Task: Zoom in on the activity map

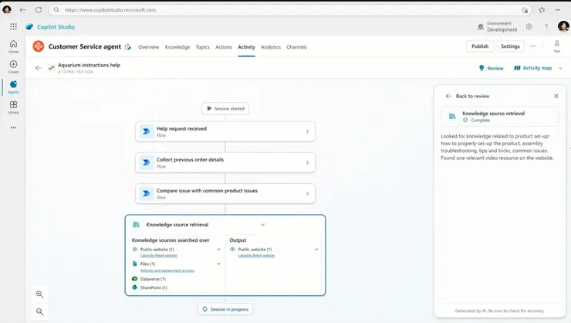Action: coord(39,294)
